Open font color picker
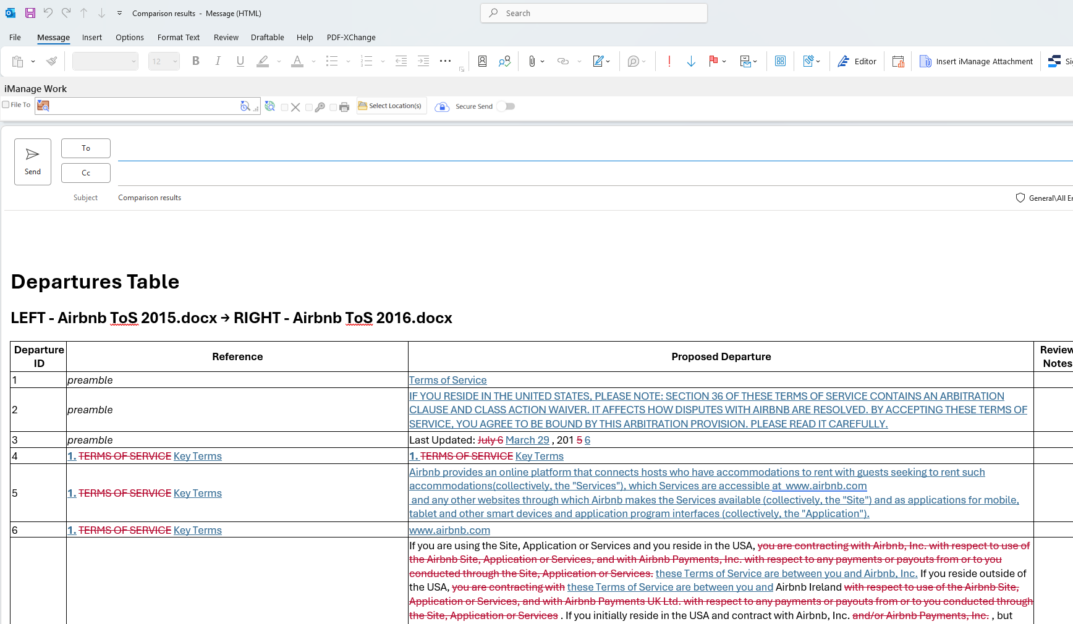The image size is (1073, 624). click(x=313, y=61)
